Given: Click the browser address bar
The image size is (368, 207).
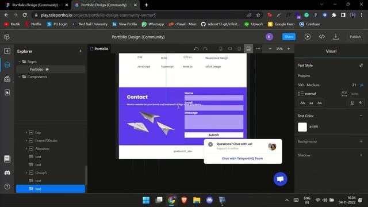Looking at the screenshot, I should 141,15.
